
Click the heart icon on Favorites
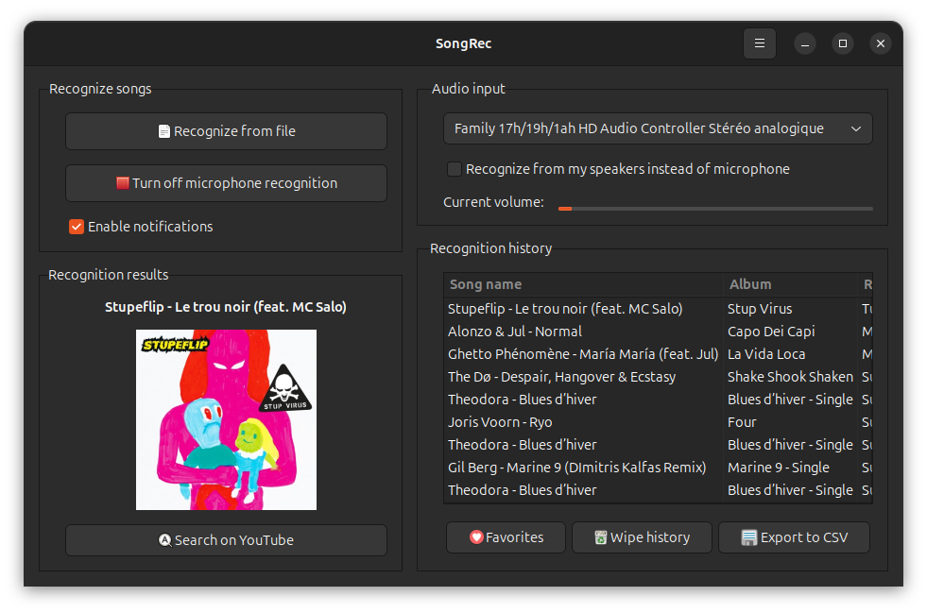(x=476, y=537)
